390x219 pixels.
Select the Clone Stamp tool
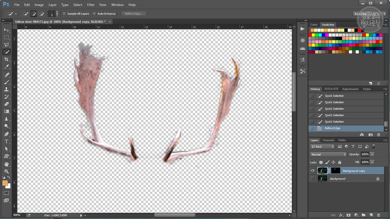[6, 89]
